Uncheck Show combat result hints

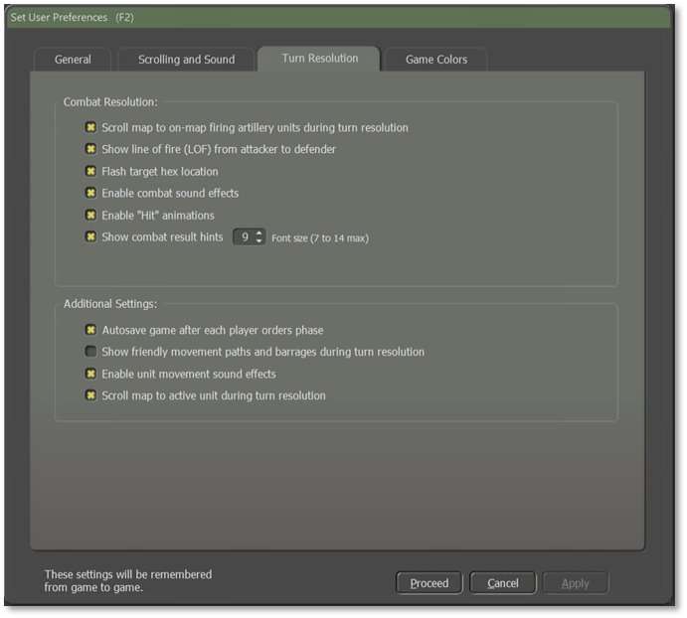tap(91, 237)
